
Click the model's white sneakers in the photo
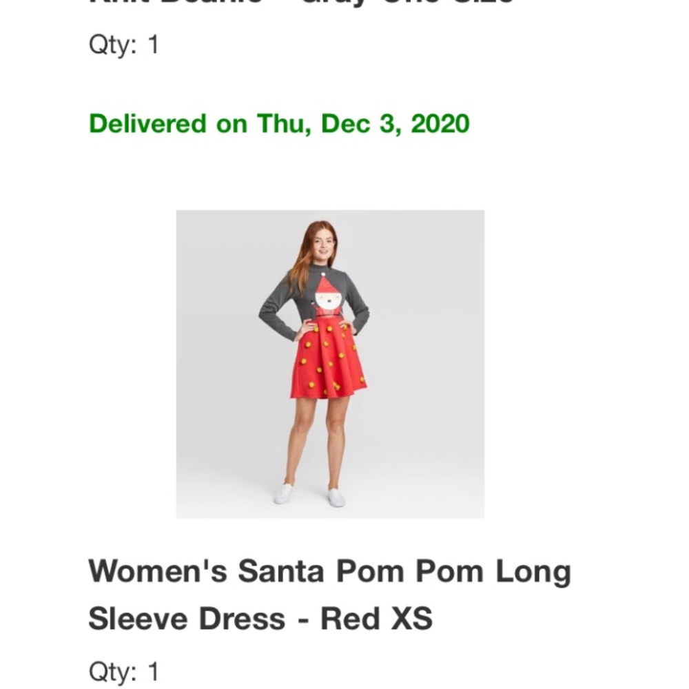309,494
